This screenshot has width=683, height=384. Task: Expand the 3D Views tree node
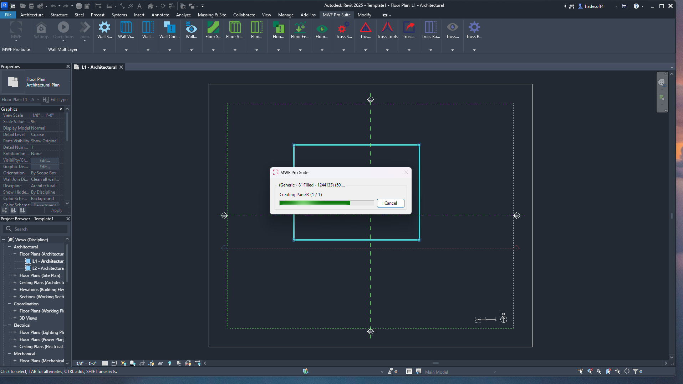pos(15,318)
